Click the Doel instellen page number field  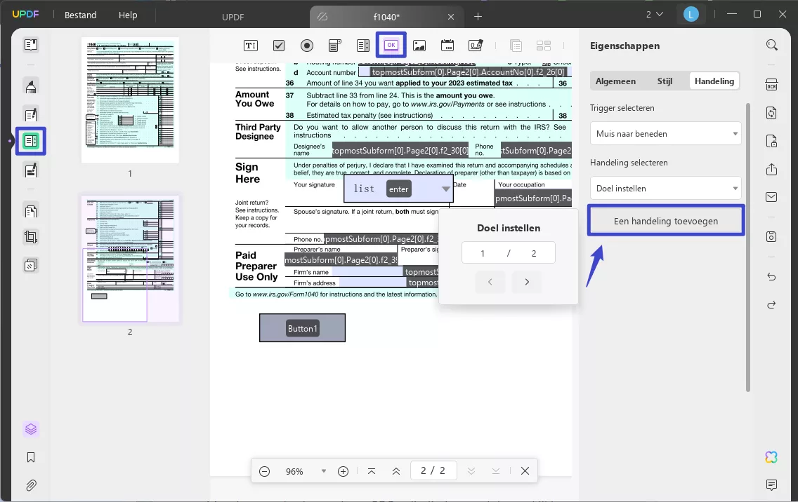(509, 253)
